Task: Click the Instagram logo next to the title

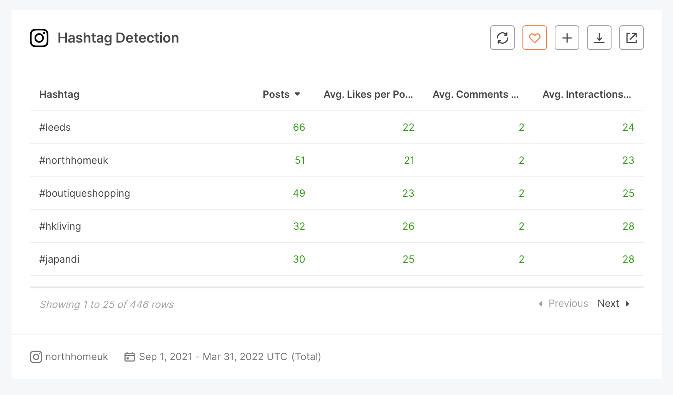Action: click(40, 38)
